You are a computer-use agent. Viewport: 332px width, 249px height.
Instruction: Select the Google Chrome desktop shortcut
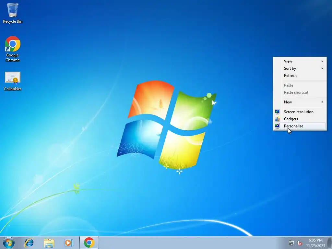coord(13,49)
